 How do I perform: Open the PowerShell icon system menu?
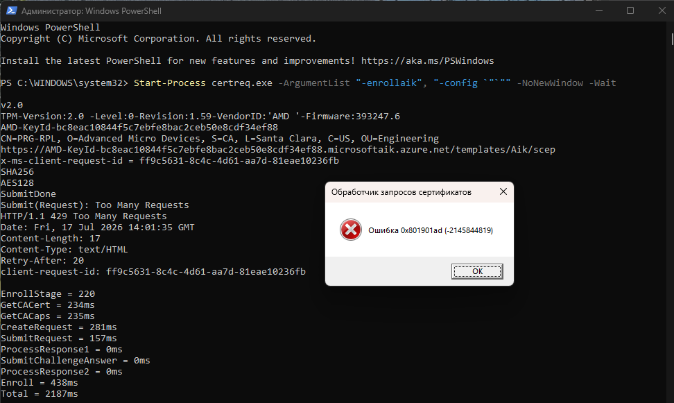[11, 11]
